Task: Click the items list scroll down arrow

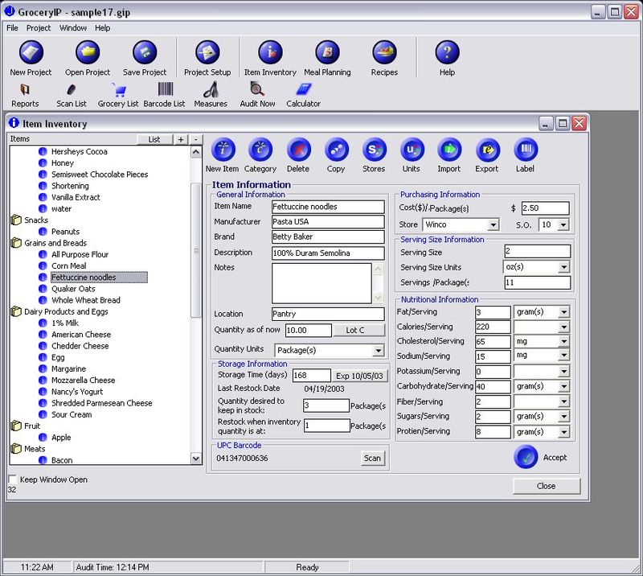Action: pos(196,459)
